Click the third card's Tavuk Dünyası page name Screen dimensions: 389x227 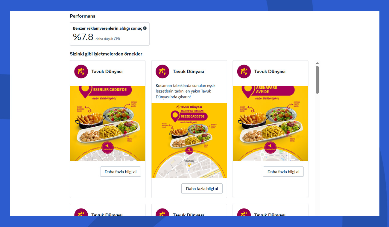pos(270,72)
